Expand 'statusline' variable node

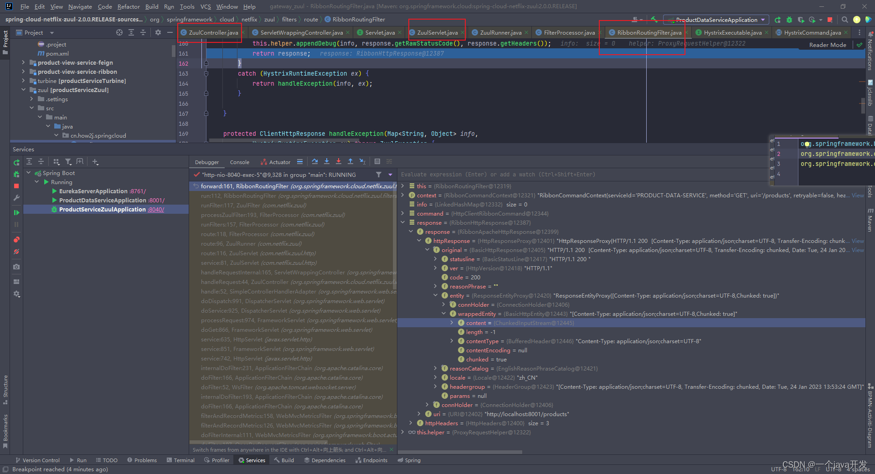pyautogui.click(x=435, y=259)
